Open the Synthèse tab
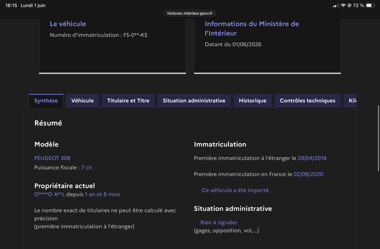The image size is (380, 249). point(46,101)
